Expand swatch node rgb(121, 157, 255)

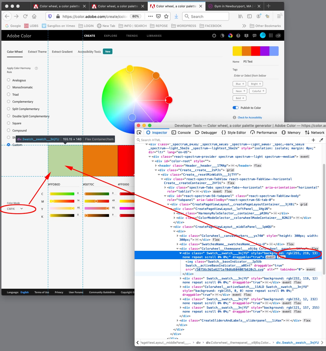(181, 308)
